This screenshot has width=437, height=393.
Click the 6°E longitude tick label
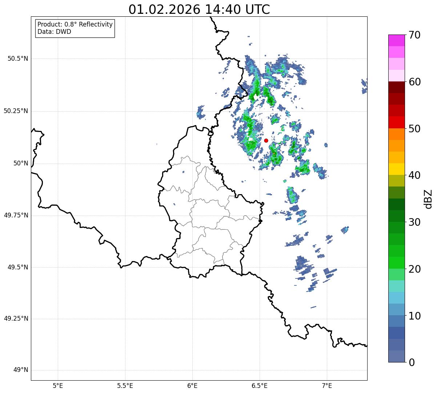click(x=192, y=386)
